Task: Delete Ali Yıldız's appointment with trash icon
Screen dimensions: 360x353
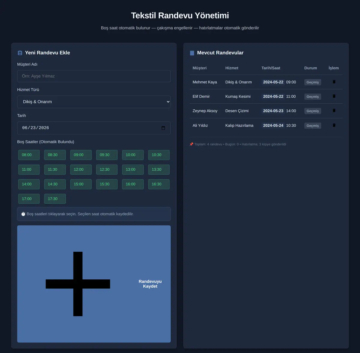Action: pyautogui.click(x=334, y=125)
